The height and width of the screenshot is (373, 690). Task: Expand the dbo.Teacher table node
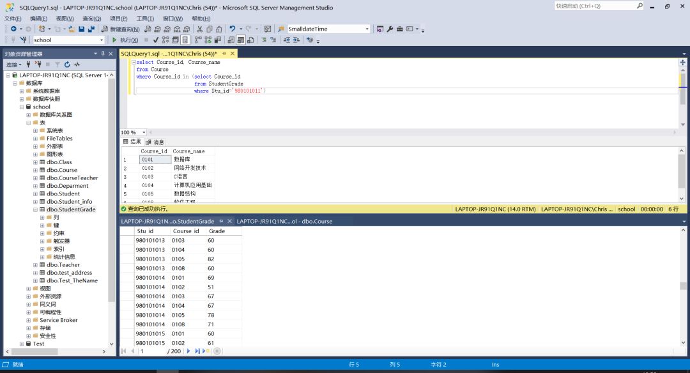[x=35, y=265]
